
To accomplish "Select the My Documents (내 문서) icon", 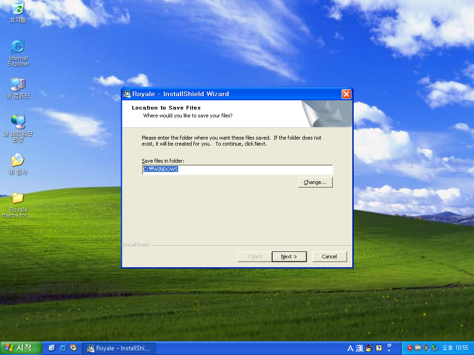I will 18,164.
